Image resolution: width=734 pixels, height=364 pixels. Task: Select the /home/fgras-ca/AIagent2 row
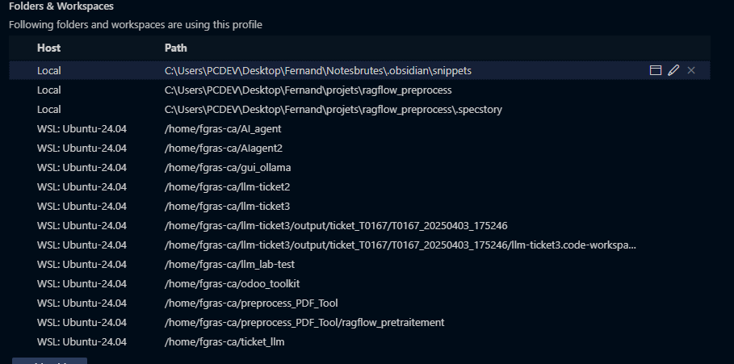pyautogui.click(x=223, y=149)
